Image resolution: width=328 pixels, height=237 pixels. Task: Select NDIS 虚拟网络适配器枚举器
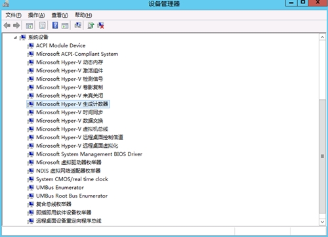(68, 171)
